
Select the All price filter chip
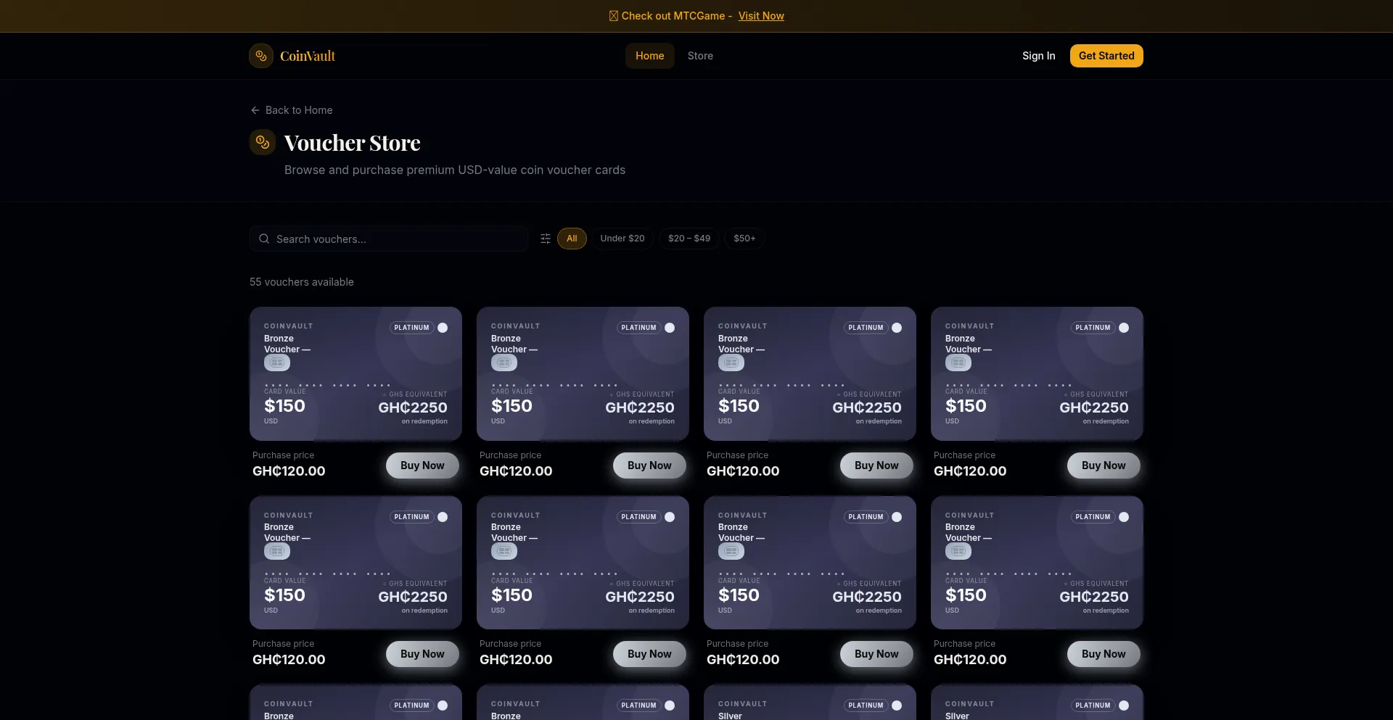(x=572, y=239)
